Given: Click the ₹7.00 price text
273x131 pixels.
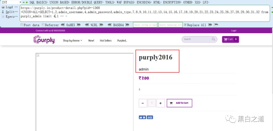Looking at the screenshot, I should point(144,78).
